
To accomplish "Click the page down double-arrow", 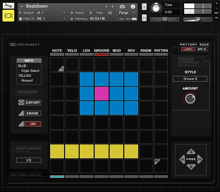I will 191,167.
